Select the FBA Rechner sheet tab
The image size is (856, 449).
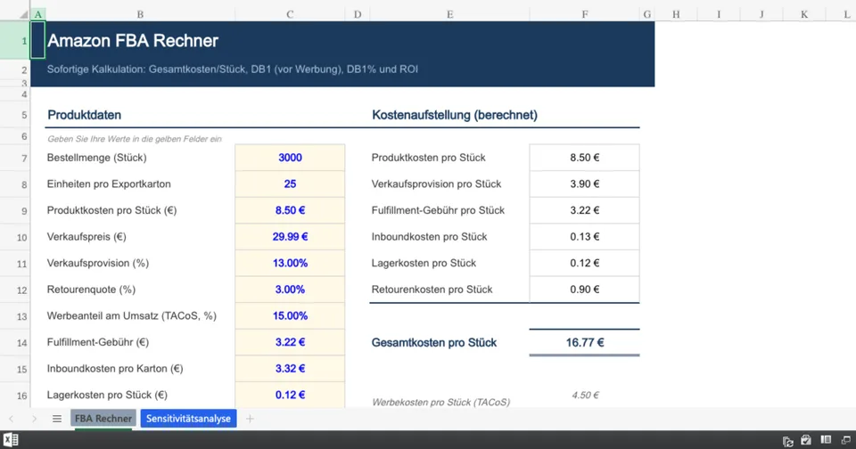[103, 419]
